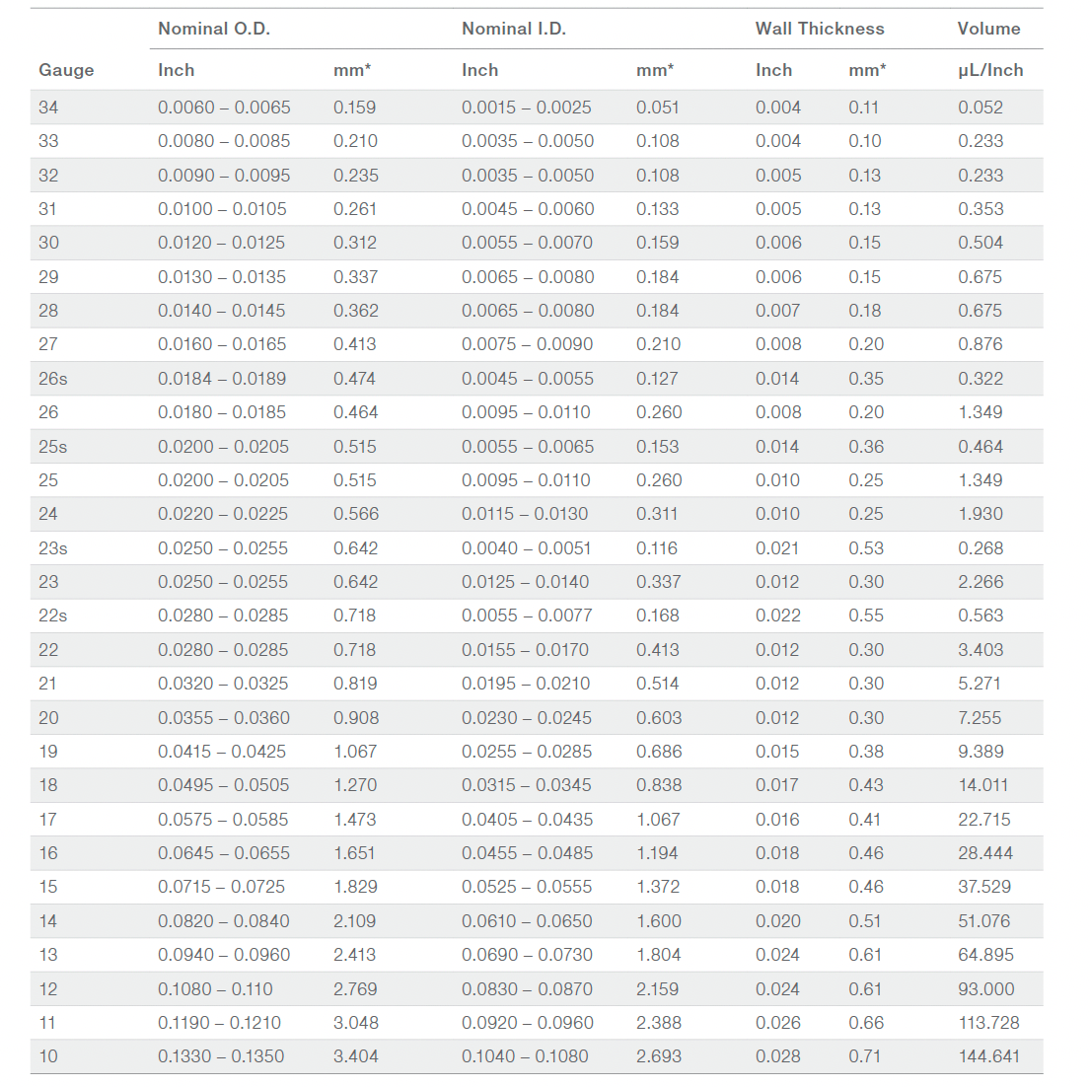1090x1087 pixels.
Task: Select the Nominal O.D. header
Action: click(x=213, y=29)
